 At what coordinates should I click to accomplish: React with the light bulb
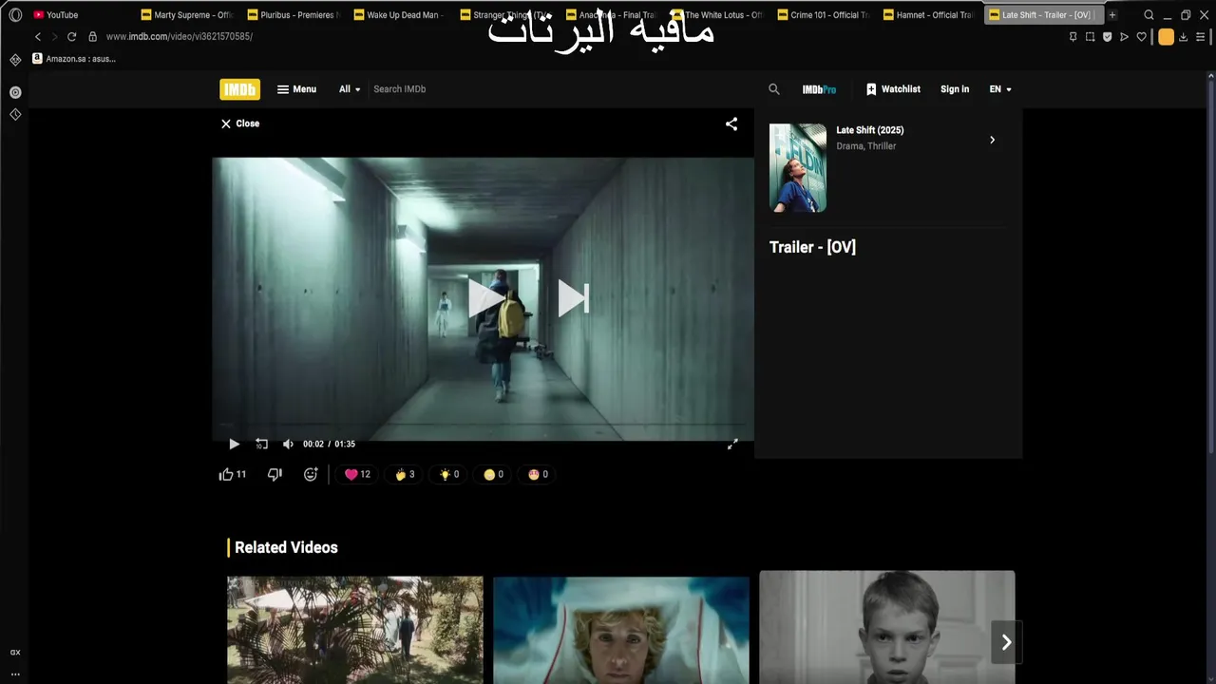(449, 474)
